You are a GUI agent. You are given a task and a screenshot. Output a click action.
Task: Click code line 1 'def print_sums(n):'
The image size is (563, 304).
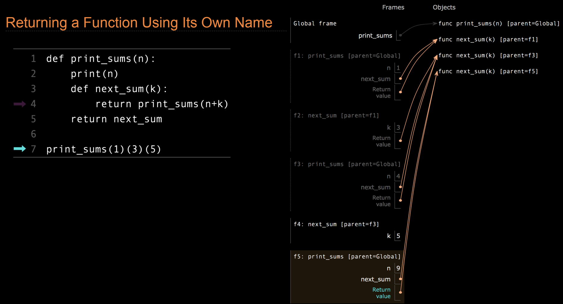tap(101, 59)
